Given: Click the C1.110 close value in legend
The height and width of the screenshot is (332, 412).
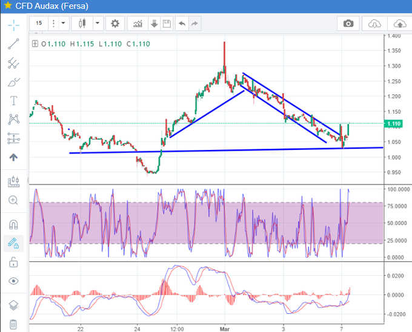Looking at the screenshot, I should (138, 44).
